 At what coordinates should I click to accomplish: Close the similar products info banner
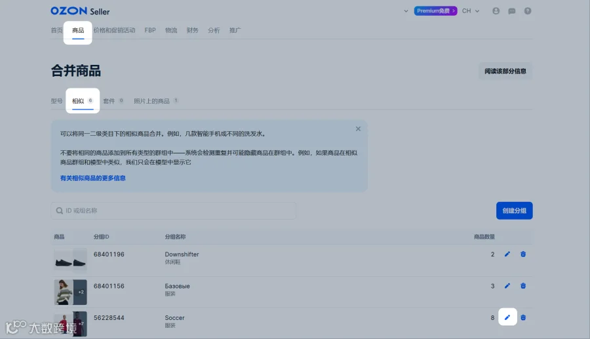pos(358,129)
